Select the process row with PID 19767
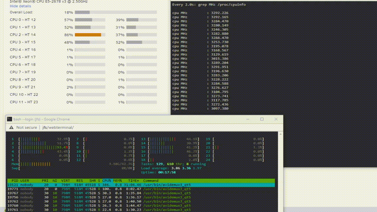The width and height of the screenshot is (377, 212). (x=141, y=193)
